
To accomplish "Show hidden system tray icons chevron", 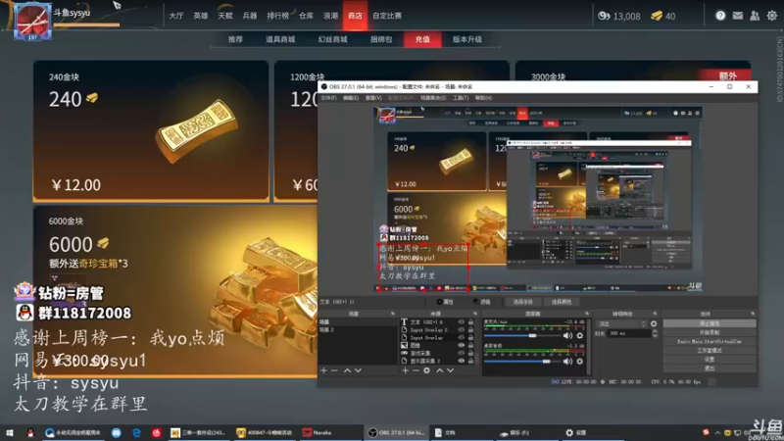I will (717, 432).
